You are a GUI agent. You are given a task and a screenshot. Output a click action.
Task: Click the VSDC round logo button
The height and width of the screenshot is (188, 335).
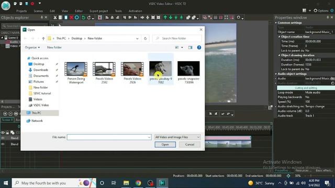[6, 6]
